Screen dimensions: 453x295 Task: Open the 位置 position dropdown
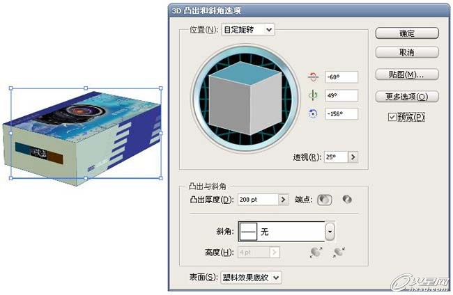click(248, 30)
